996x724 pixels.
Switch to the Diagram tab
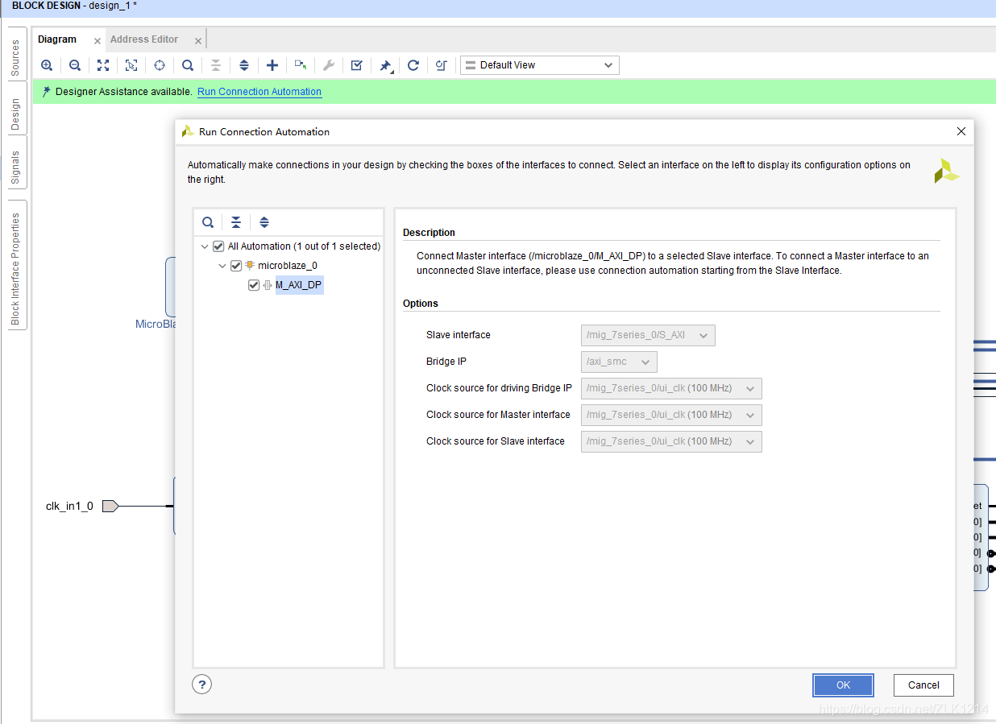57,39
